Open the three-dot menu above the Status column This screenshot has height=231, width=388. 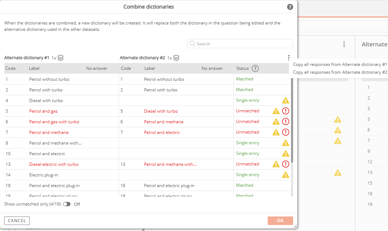pyautogui.click(x=289, y=58)
